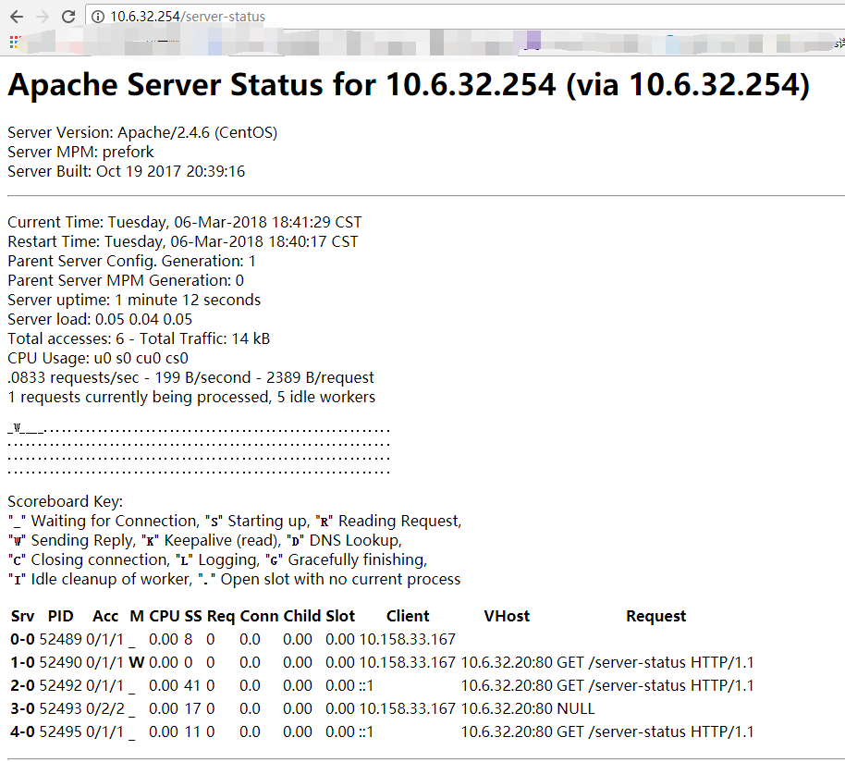Select the "5 idle workers" line
The width and height of the screenshot is (845, 762).
point(191,397)
